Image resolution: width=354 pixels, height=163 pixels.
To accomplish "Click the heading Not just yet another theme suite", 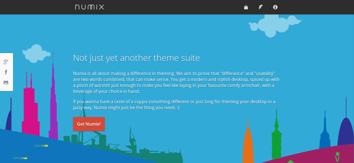I will 136,58.
